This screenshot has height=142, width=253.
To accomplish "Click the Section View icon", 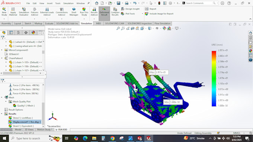I will 132,28.
